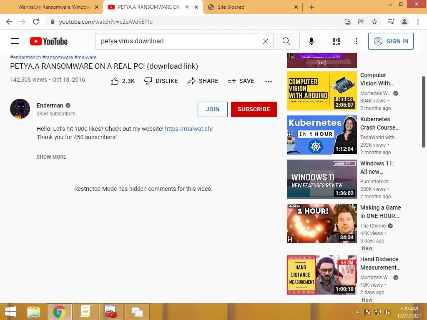Image resolution: width=427 pixels, height=320 pixels.
Task: Show hidden tray icons arrow
Action: (x=357, y=312)
